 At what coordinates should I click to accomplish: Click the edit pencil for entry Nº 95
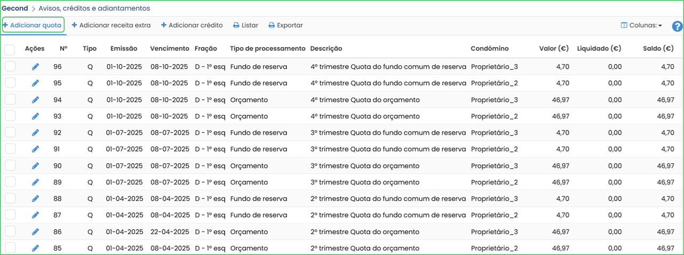[x=36, y=83]
